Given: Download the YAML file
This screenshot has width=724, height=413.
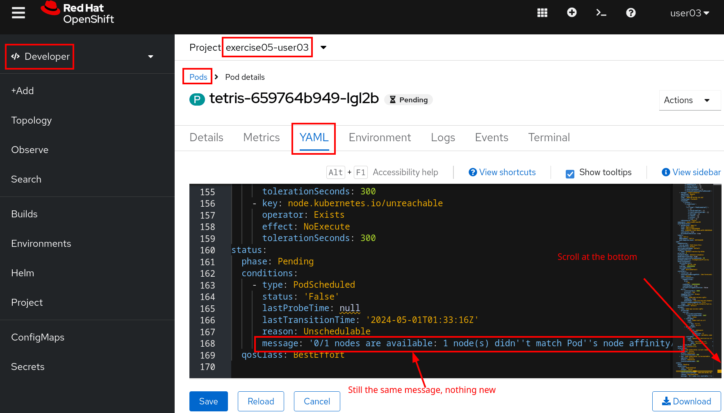Looking at the screenshot, I should [x=687, y=402].
